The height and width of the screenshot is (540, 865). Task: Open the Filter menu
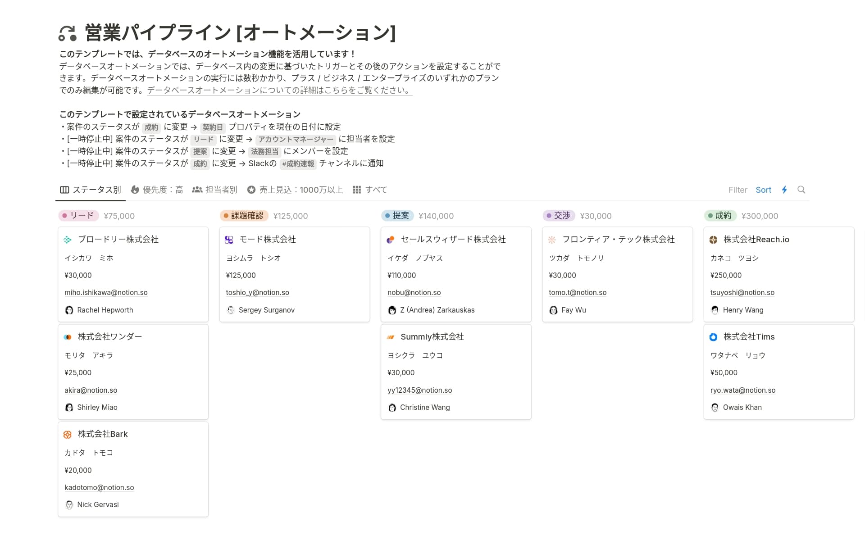[738, 190]
